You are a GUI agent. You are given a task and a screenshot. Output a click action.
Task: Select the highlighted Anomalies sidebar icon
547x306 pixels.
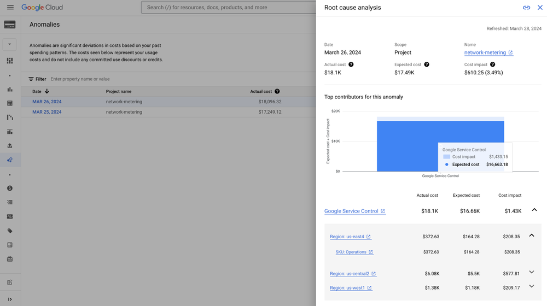point(10,160)
